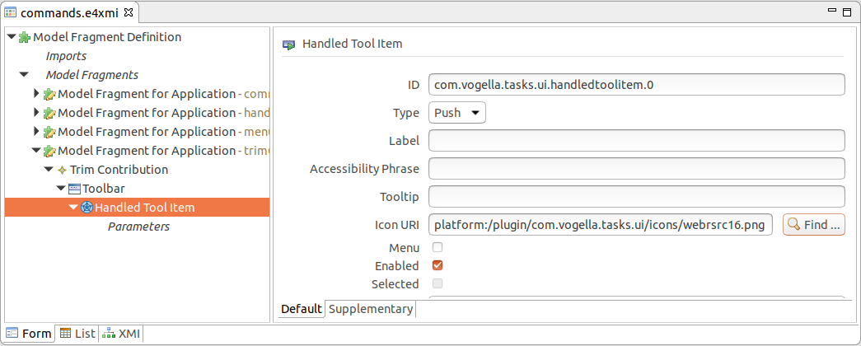Screen dimensions: 861x346
Task: Click the Model Fragment Definition puzzle icon
Action: [25, 37]
